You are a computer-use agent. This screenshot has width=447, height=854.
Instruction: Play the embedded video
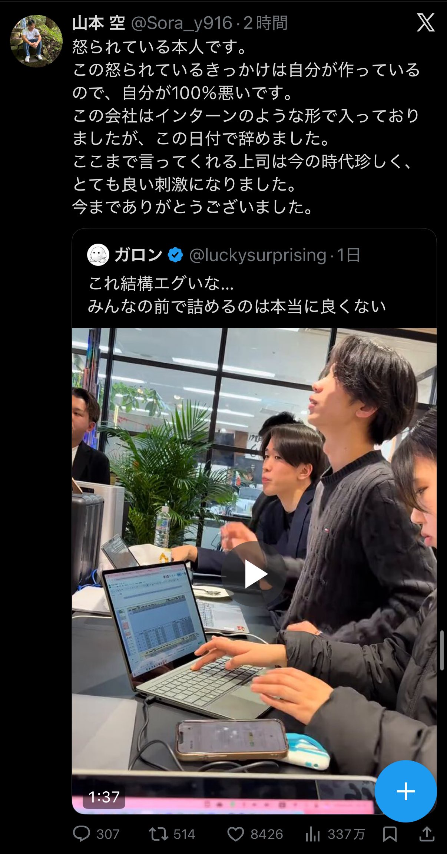click(254, 574)
